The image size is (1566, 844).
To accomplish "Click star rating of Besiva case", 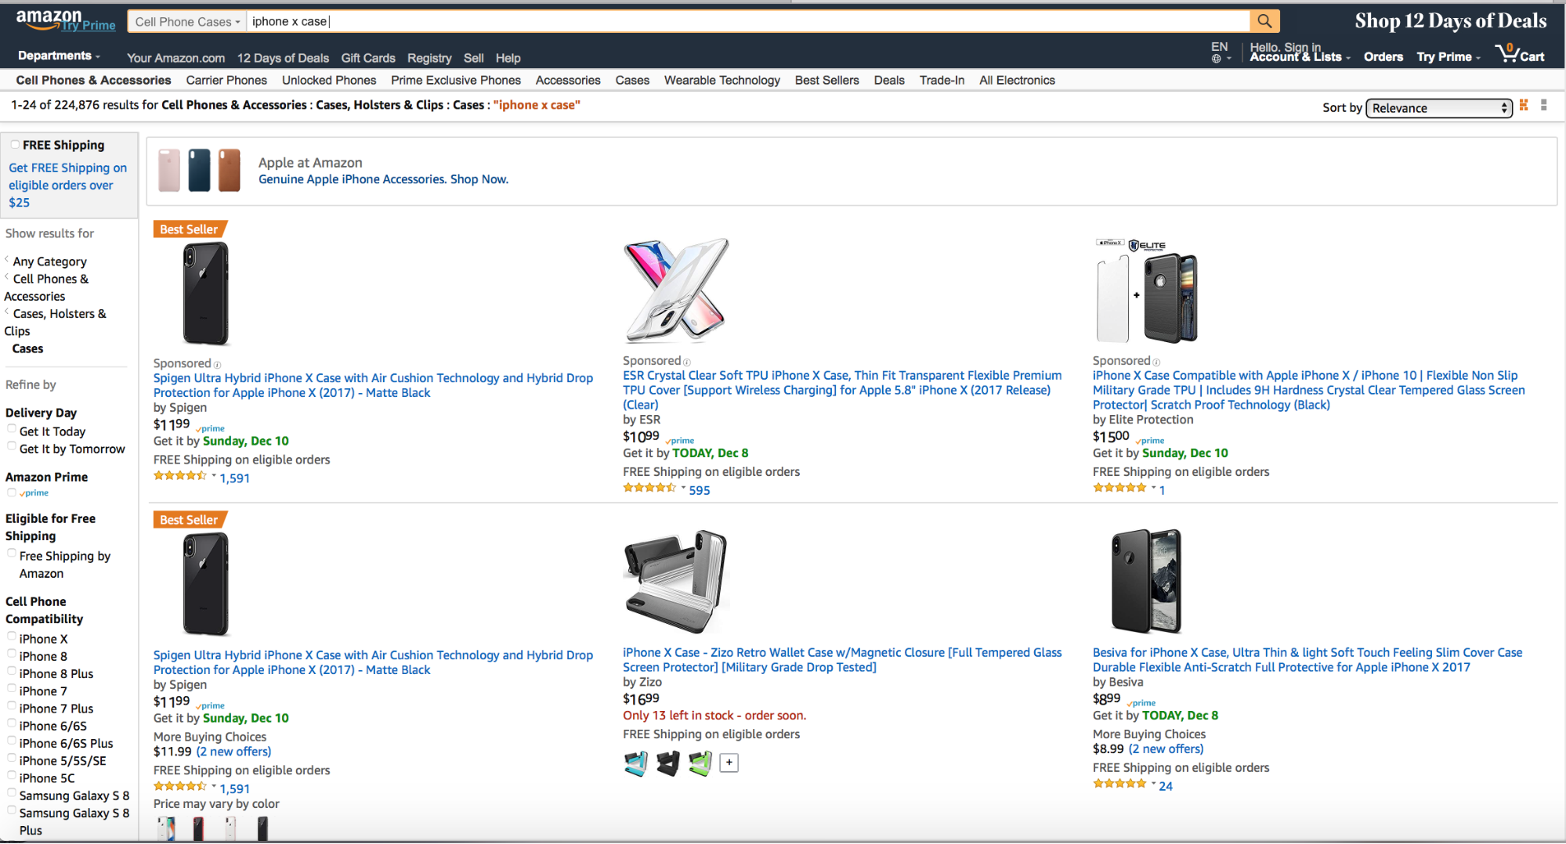I will tap(1119, 784).
